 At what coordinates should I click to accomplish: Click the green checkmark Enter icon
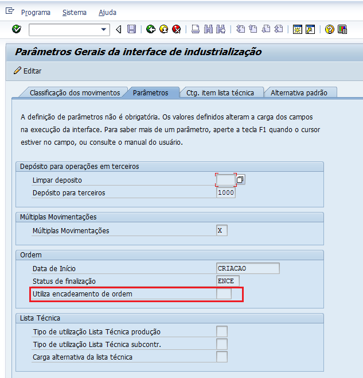pos(17,29)
